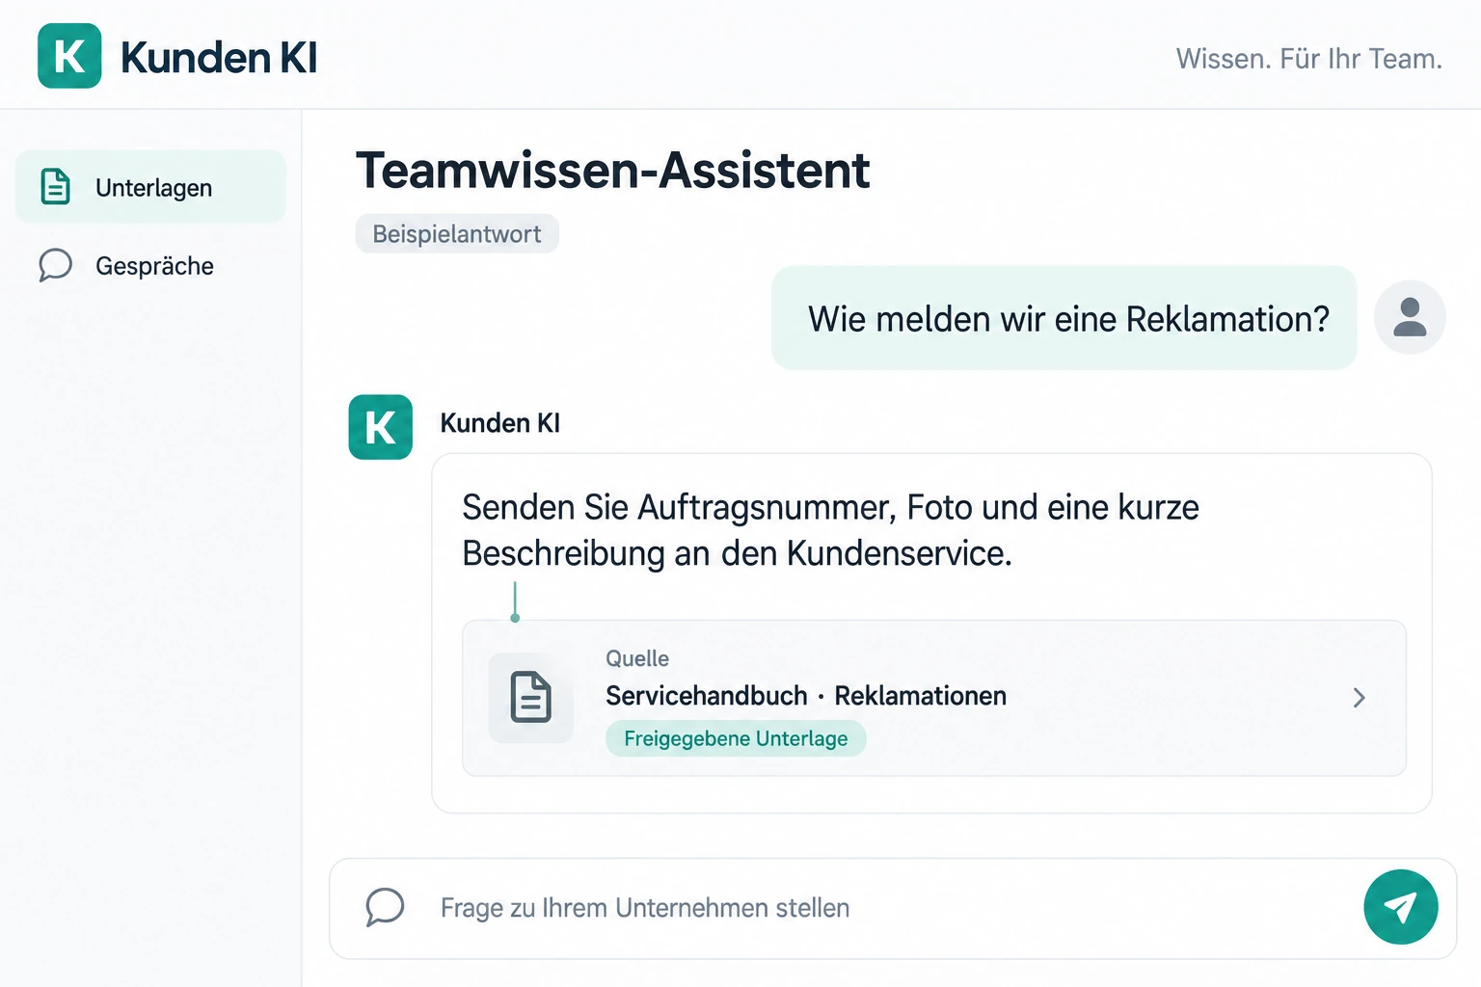
Task: Expand the source card chevron arrow
Action: pyautogui.click(x=1359, y=698)
